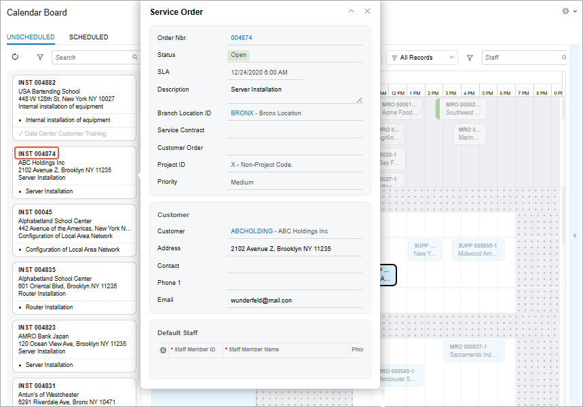Click the staff filter funnel icon

470,58
